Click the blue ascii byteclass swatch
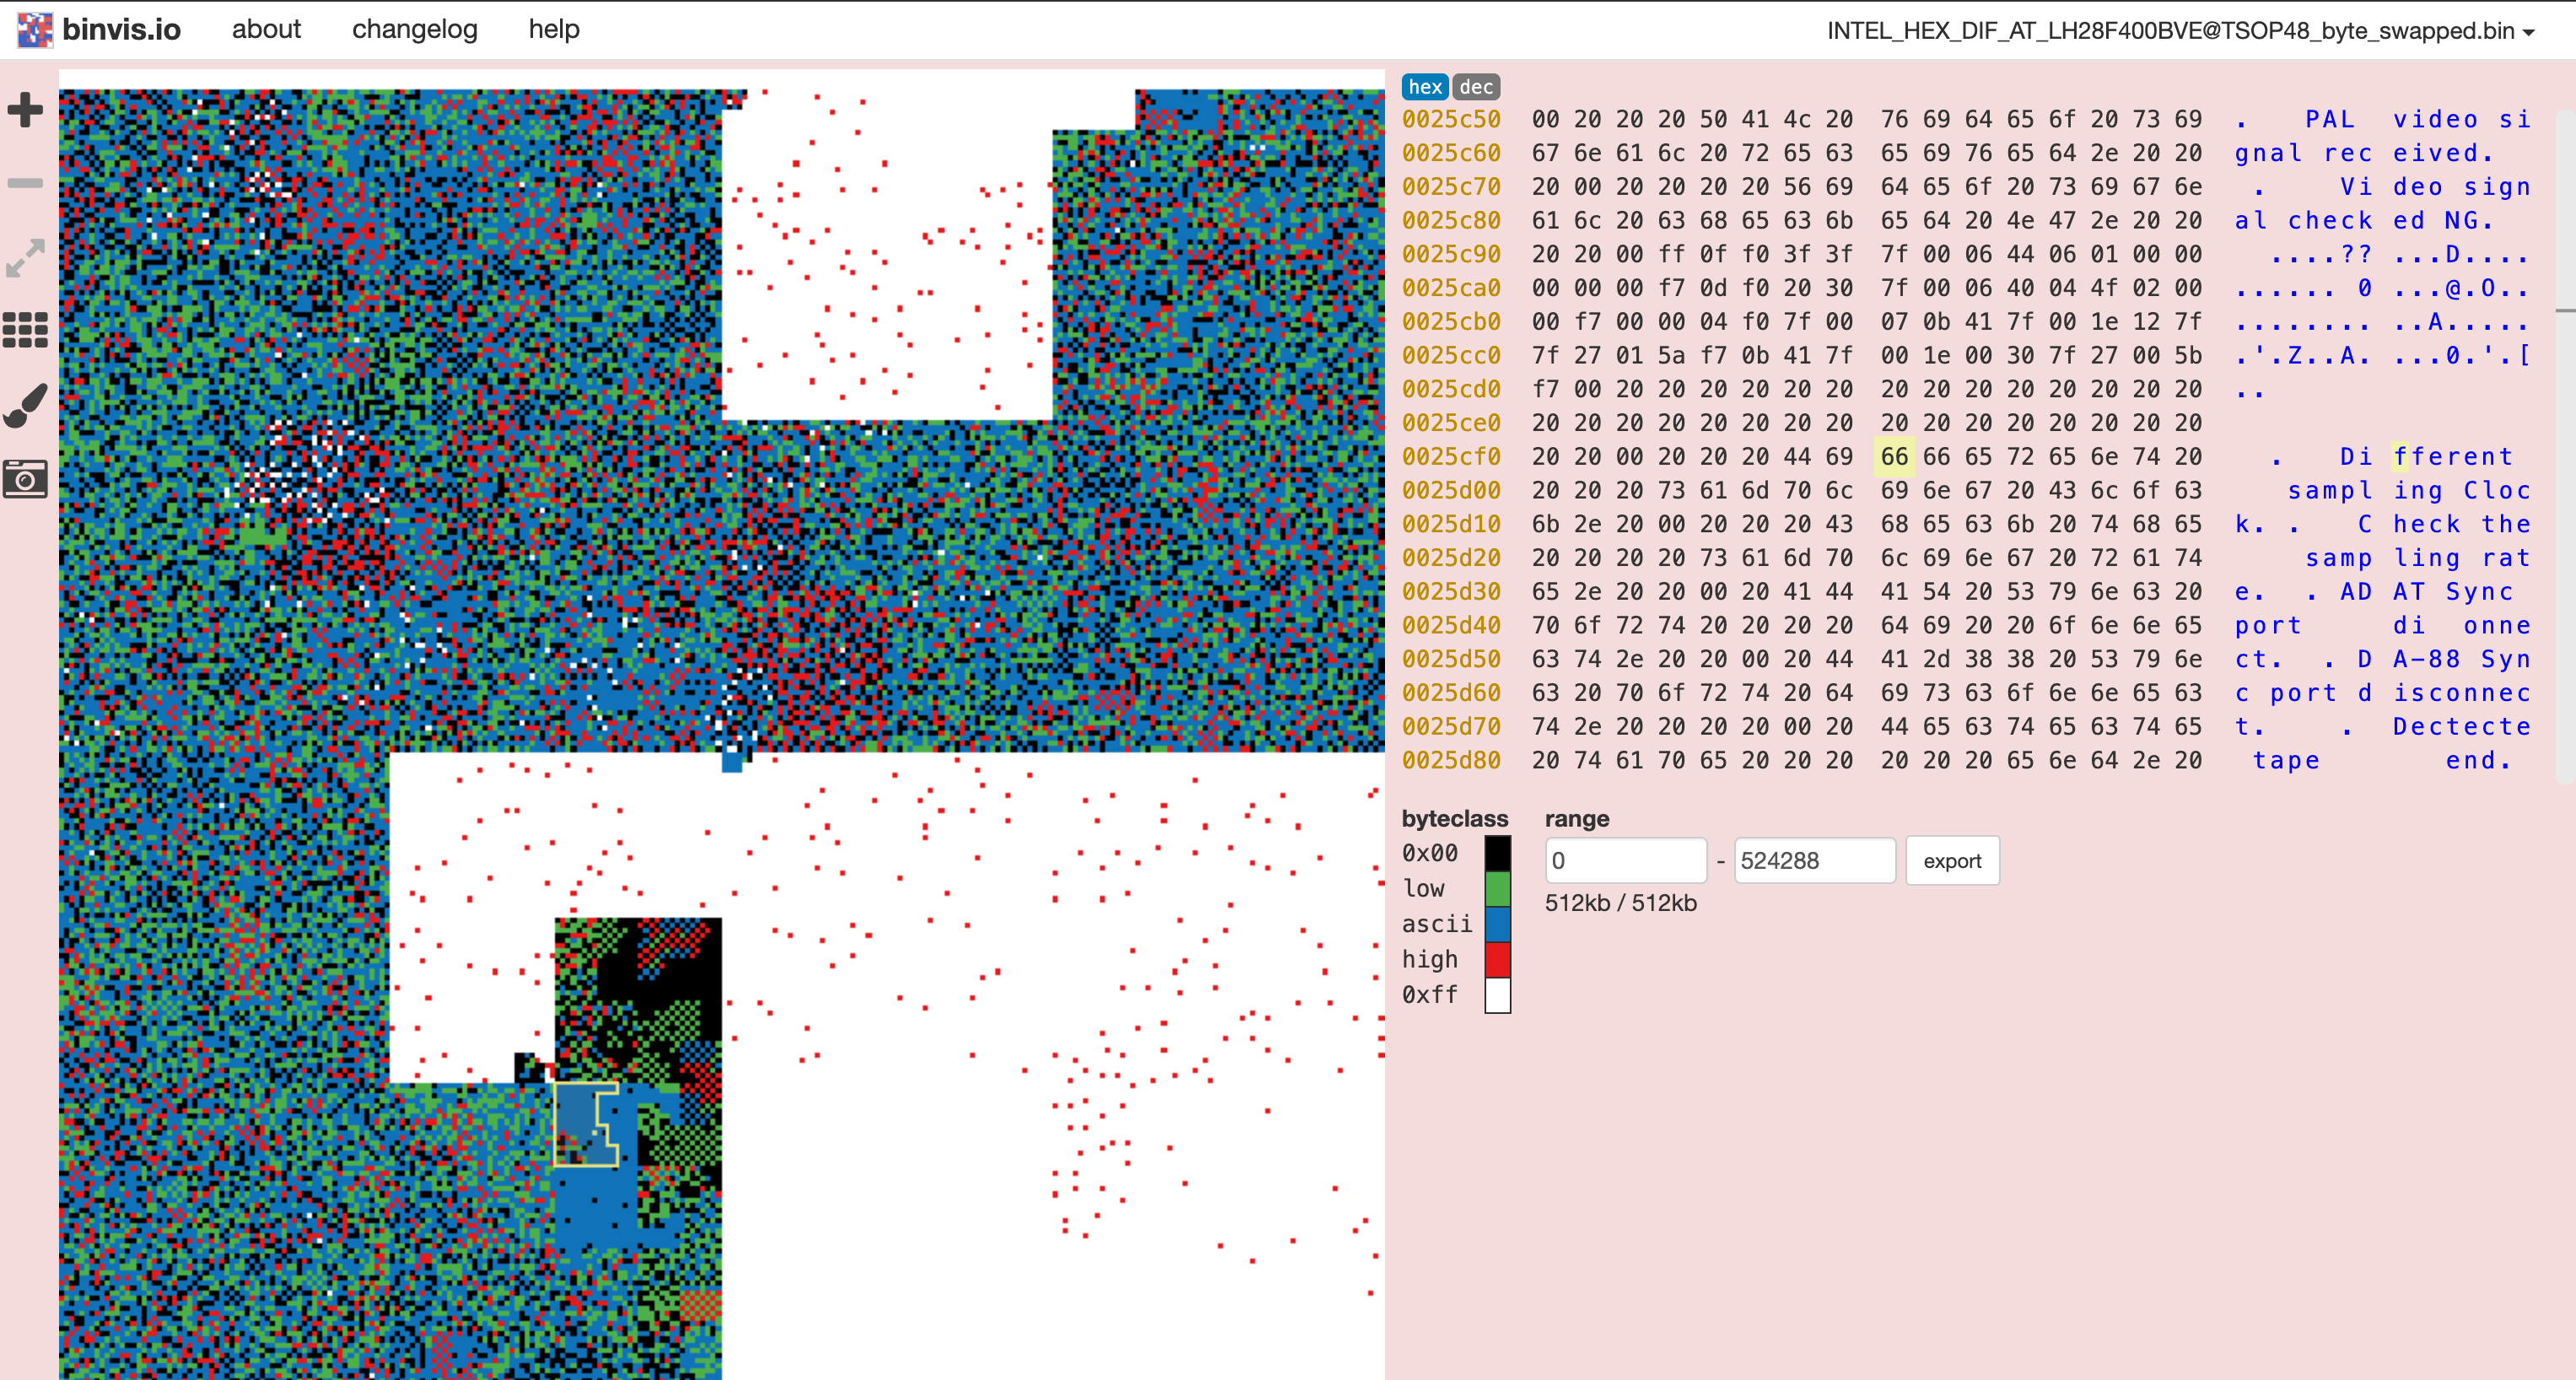 pos(1497,924)
